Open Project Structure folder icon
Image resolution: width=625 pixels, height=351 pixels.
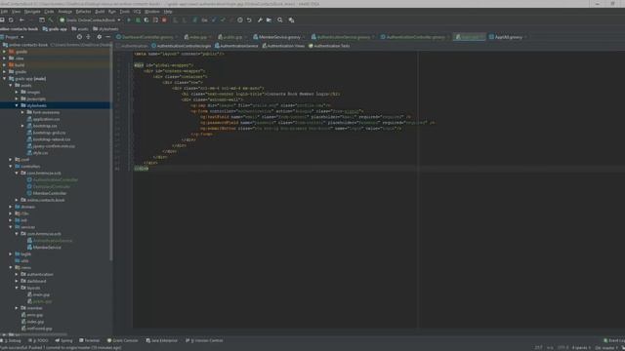coord(270,19)
